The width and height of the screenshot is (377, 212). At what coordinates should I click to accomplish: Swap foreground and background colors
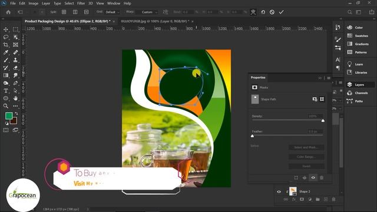[x=16, y=114]
